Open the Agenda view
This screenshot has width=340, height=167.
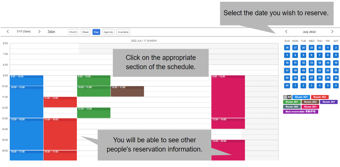(108, 32)
